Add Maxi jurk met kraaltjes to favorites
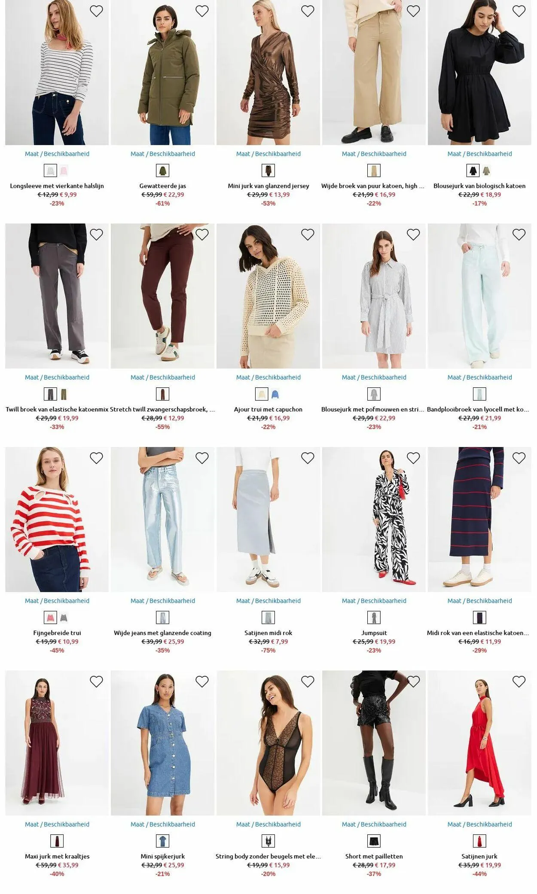Image resolution: width=537 pixels, height=894 pixels. (96, 681)
